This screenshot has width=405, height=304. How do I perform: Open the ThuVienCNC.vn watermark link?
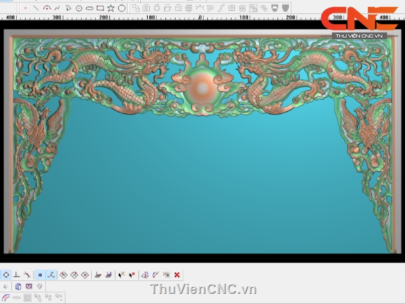click(x=203, y=289)
